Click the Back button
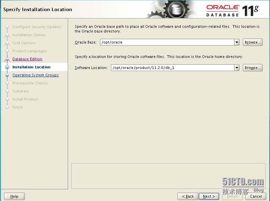270x201 pixels. point(188,196)
